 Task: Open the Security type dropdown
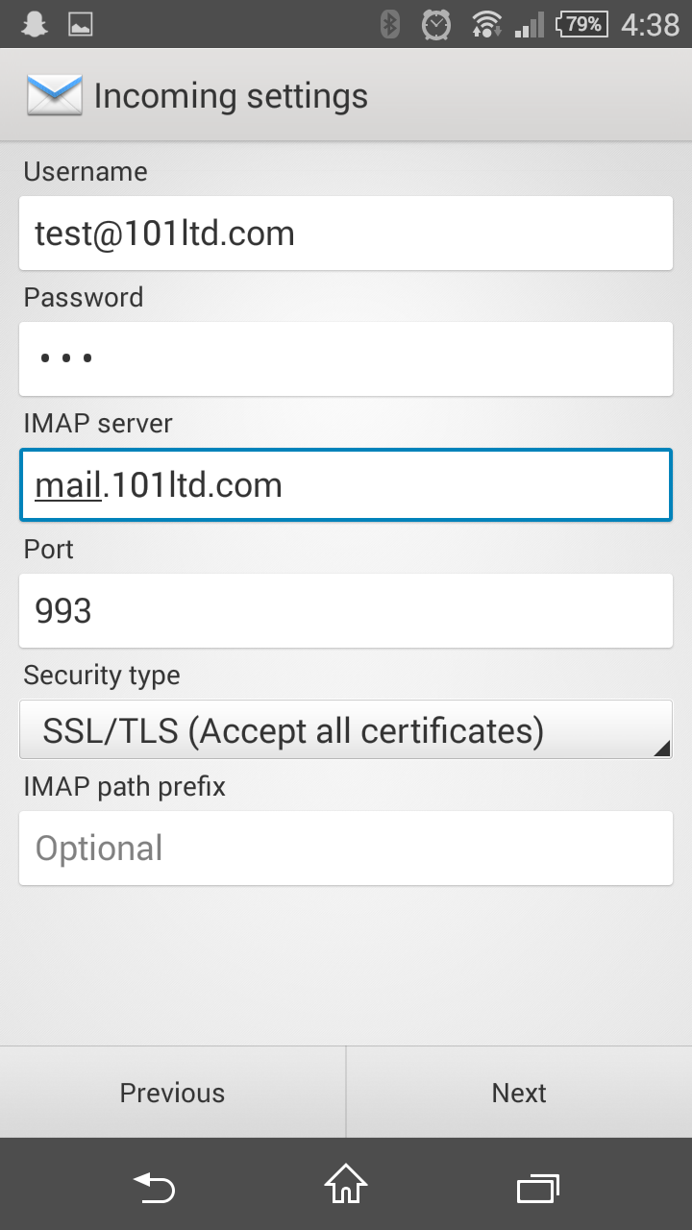[x=346, y=730]
